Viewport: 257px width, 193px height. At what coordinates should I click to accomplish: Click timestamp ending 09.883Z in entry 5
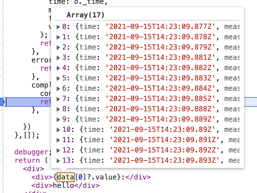(160, 78)
